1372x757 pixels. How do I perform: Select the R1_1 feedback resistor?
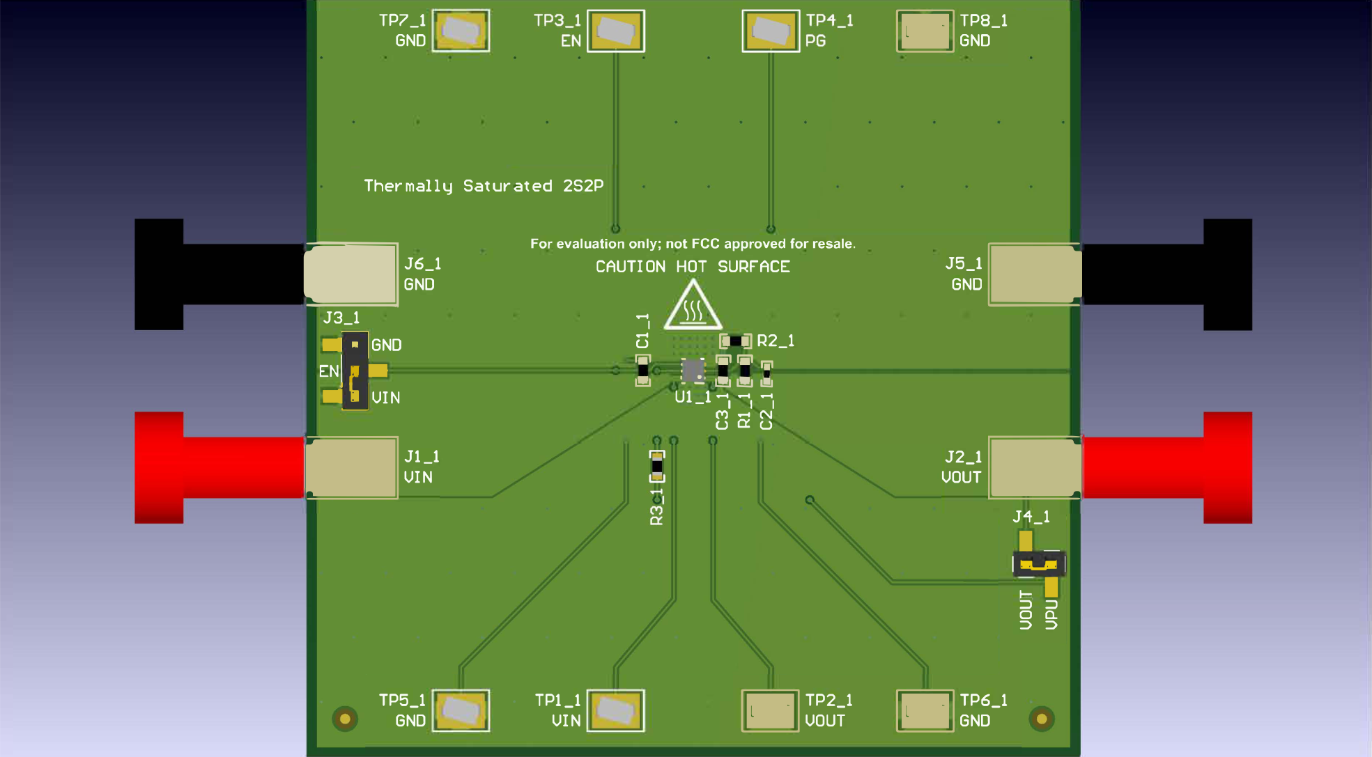tap(745, 370)
